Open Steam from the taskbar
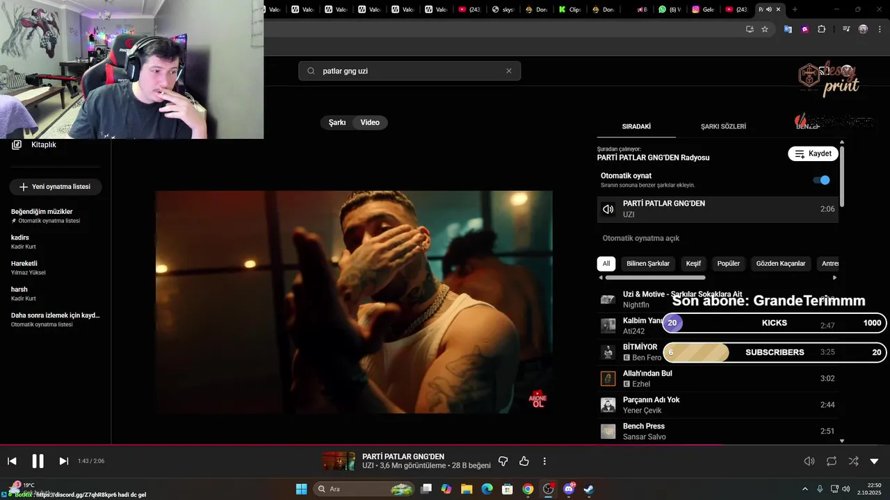 tap(589, 489)
